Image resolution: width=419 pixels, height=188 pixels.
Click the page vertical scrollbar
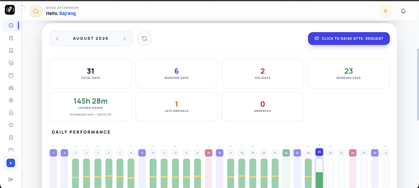pos(417,84)
